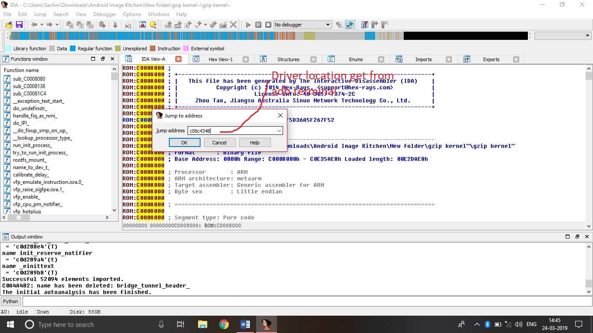Screen dimensions: 593x333
Task: Click the save database floppy icon
Action: point(19,25)
